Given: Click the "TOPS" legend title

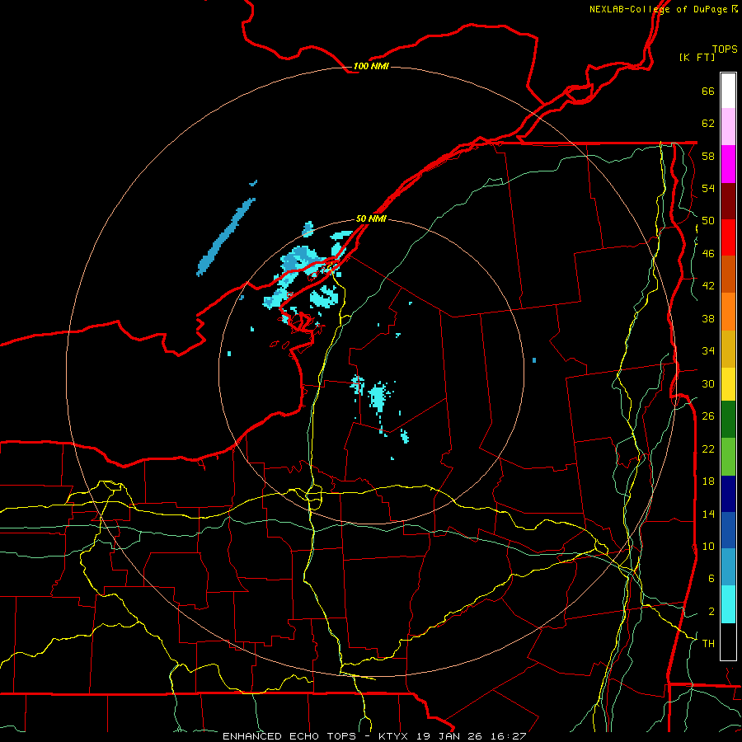Looking at the screenshot, I should tap(725, 49).
